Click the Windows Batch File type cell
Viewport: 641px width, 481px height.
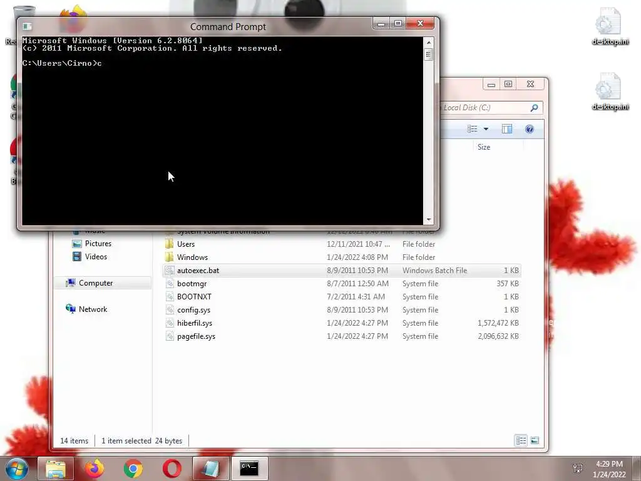click(434, 271)
